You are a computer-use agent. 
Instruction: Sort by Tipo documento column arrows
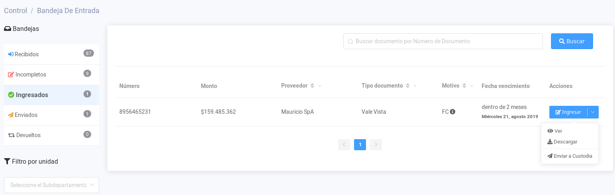tap(408, 86)
